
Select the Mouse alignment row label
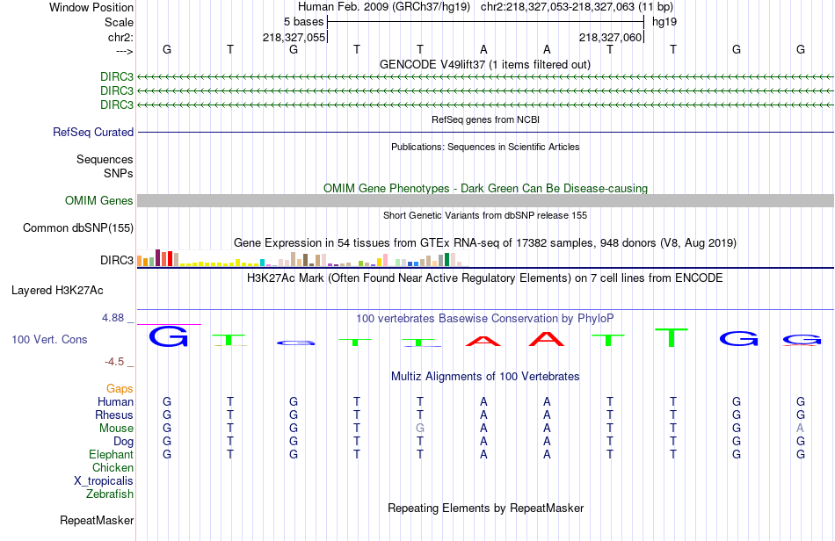[x=116, y=429]
